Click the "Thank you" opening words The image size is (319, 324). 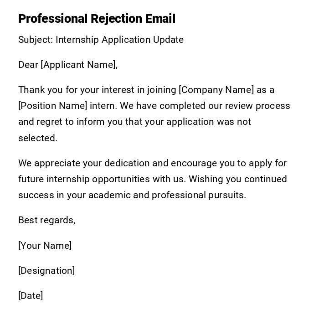tap(38, 90)
